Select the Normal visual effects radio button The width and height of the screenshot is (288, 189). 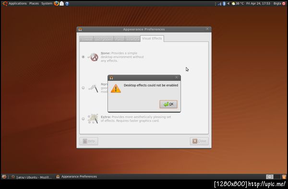tap(83, 88)
